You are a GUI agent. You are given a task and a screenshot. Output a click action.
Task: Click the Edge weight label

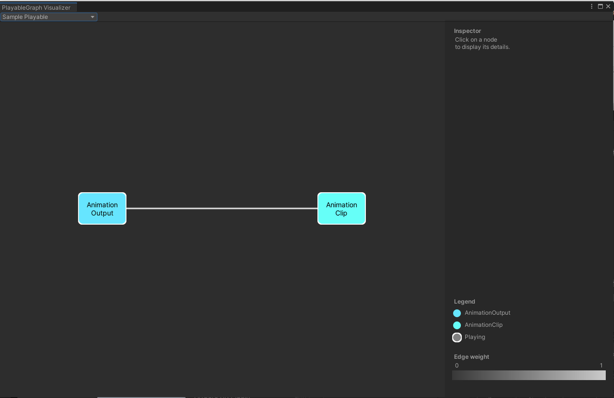coord(472,357)
